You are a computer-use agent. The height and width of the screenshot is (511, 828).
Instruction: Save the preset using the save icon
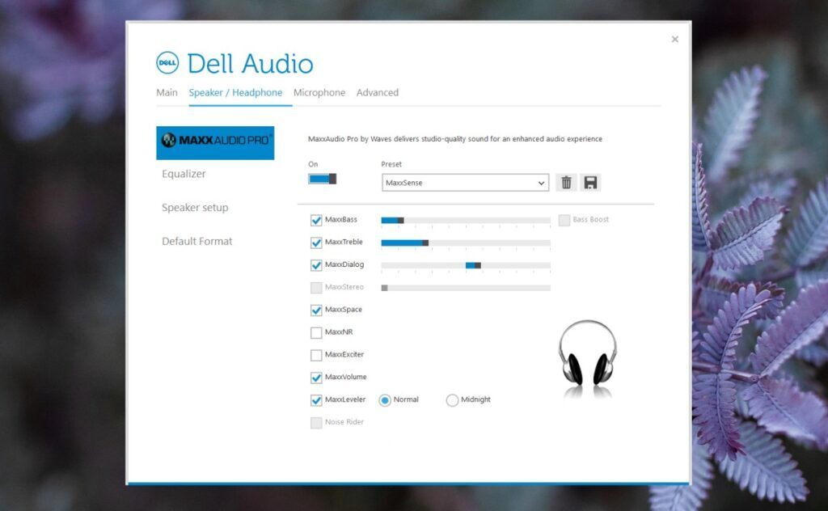591,182
